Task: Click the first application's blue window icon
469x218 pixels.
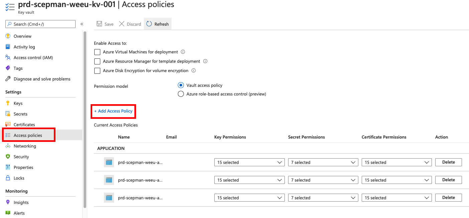Action: click(109, 162)
